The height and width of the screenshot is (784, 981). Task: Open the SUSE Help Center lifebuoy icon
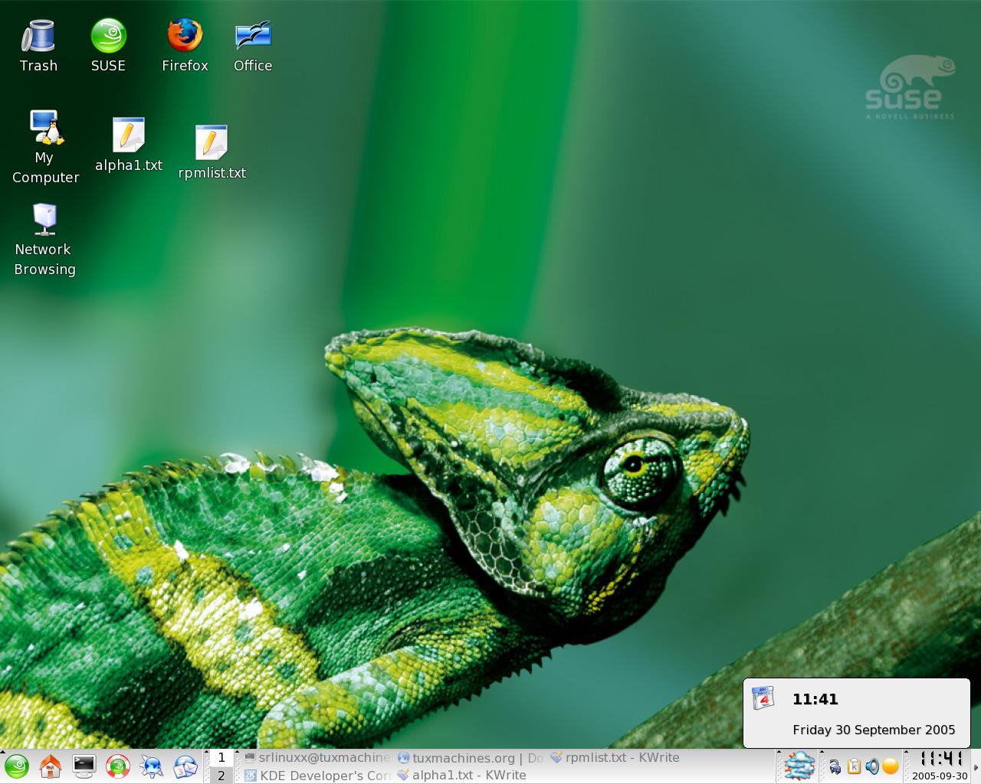118,766
